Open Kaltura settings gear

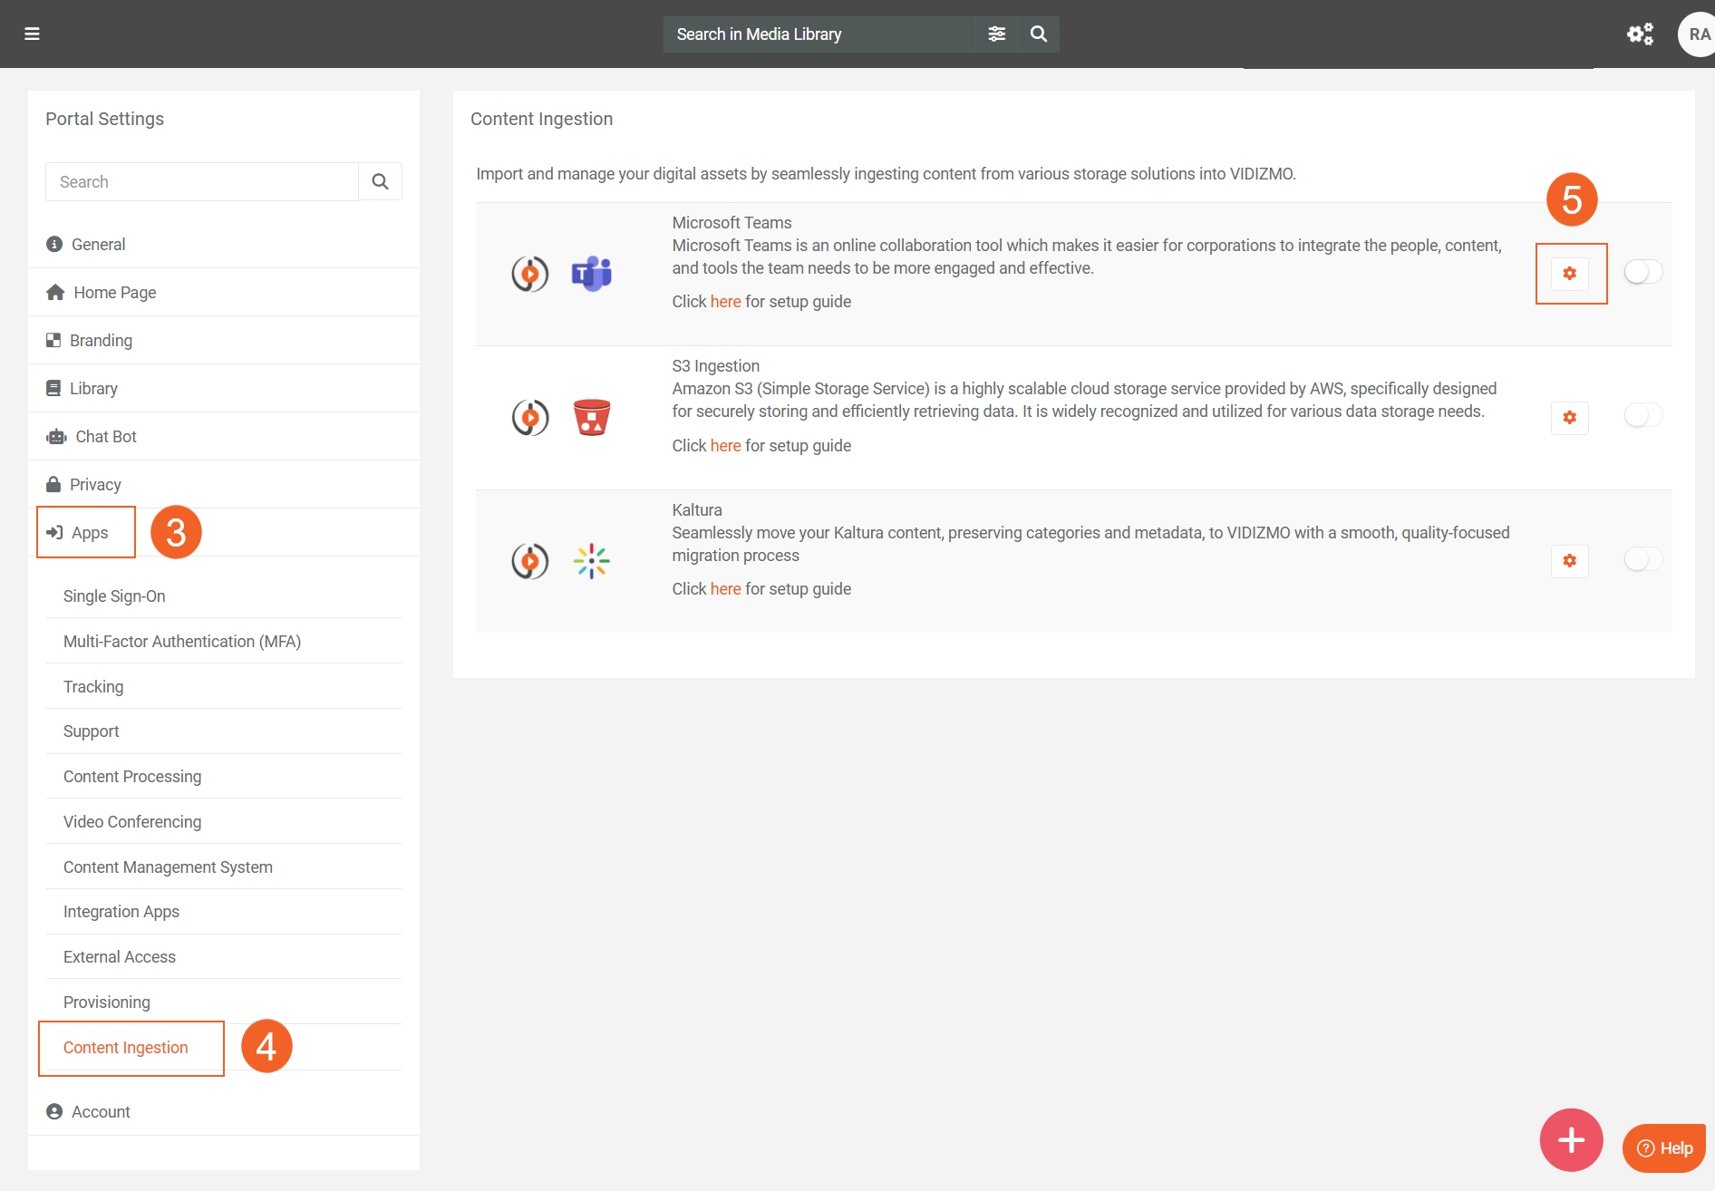click(x=1570, y=561)
